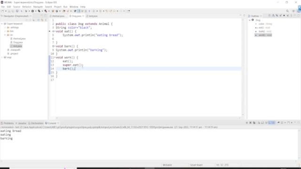Toggle Hide Fields in the Outline toolbar

pos(277,15)
